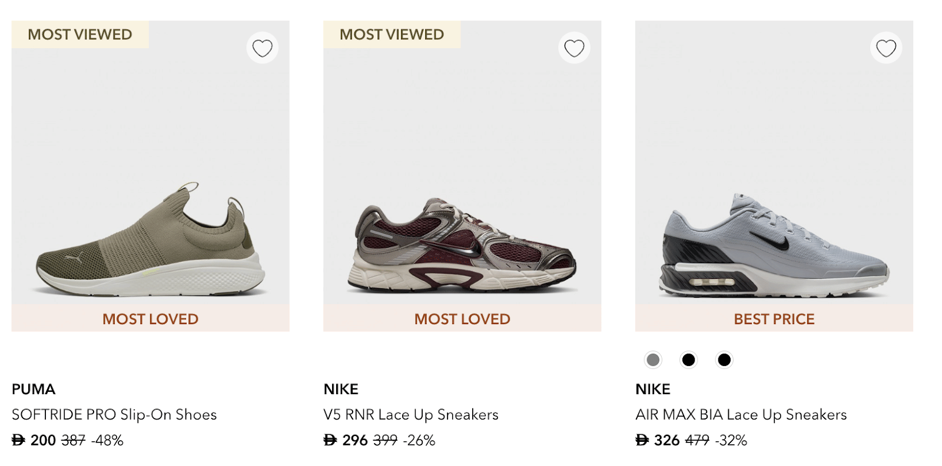Click the BEST PRICE banner
942x466 pixels.
(x=774, y=319)
